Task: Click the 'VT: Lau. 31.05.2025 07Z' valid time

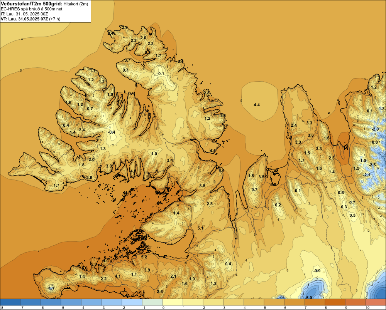Action: point(24,19)
